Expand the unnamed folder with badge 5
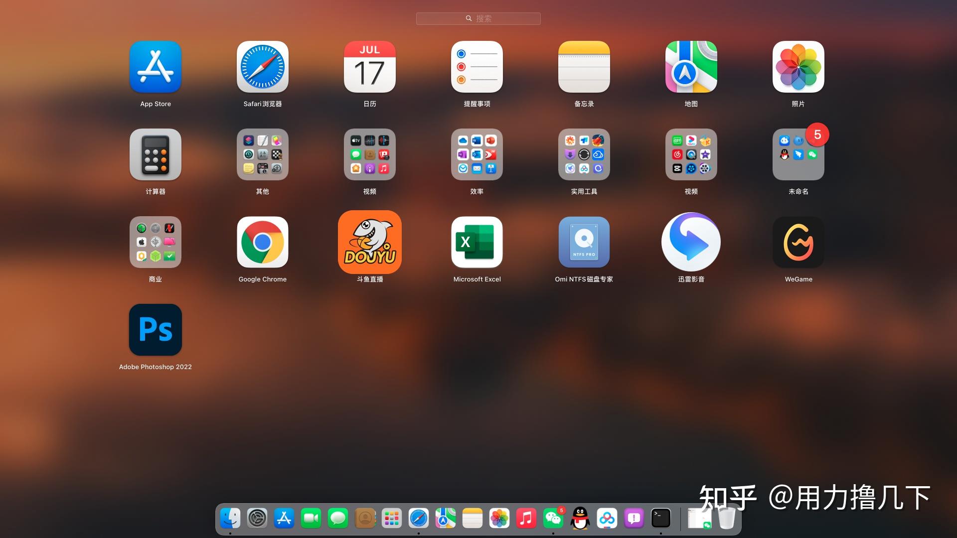 (798, 154)
